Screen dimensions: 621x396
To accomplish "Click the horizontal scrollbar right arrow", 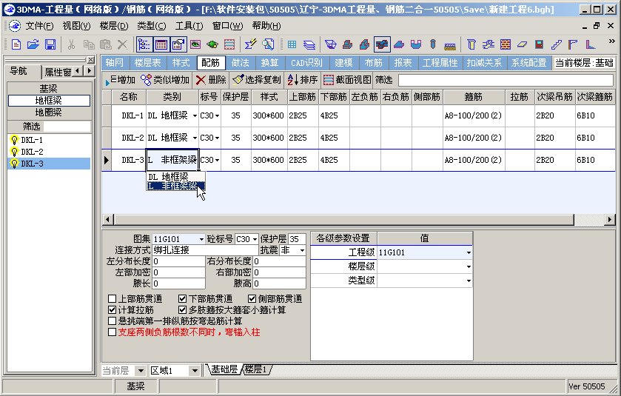I will click(x=610, y=219).
